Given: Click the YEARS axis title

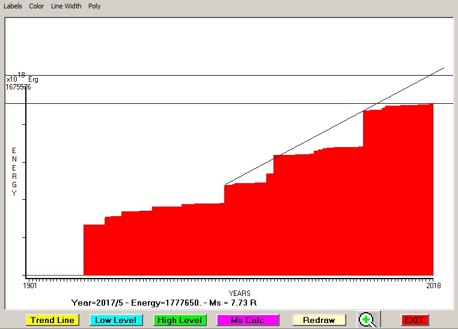Looking at the screenshot, I should (239, 293).
